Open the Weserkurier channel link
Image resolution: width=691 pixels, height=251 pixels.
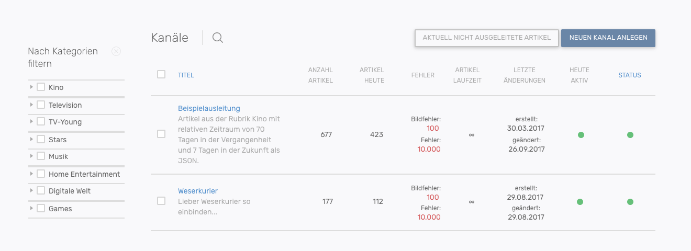tap(198, 191)
